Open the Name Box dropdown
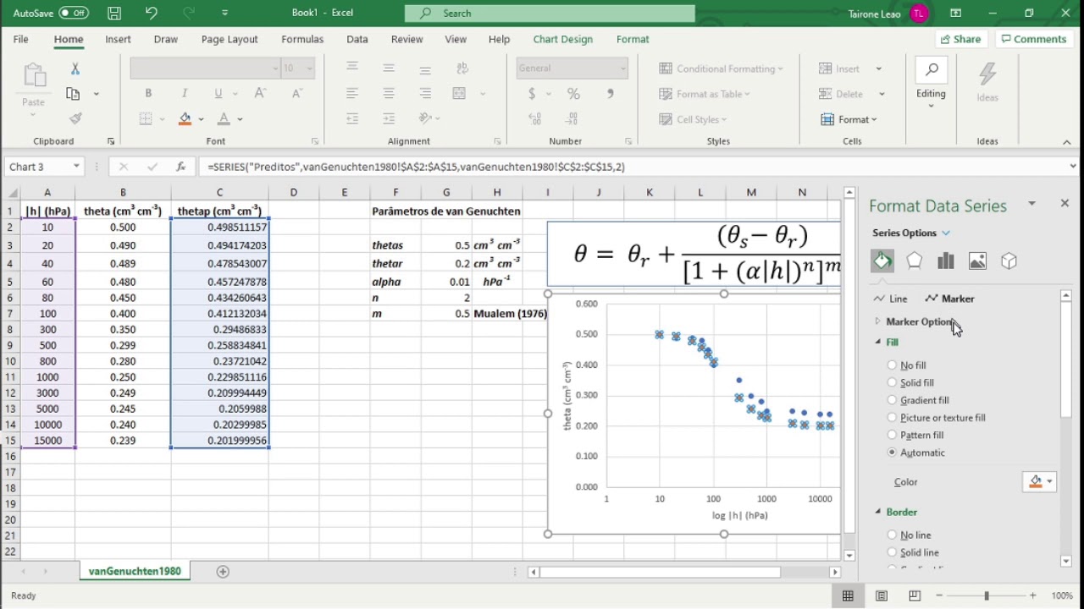 pyautogui.click(x=76, y=167)
